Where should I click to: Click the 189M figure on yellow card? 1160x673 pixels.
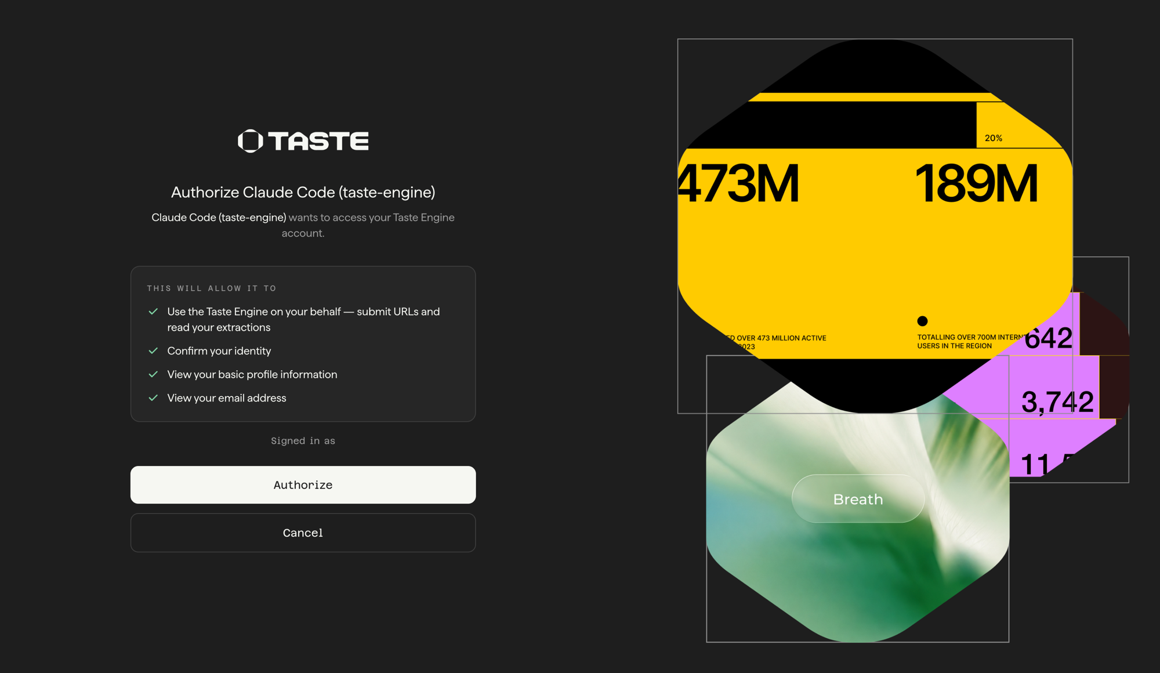[x=976, y=183]
